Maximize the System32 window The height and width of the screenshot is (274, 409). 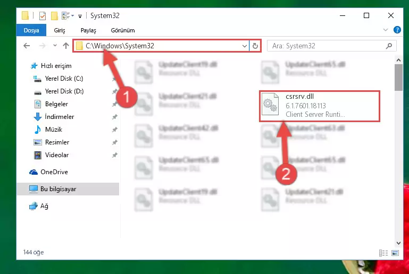366,15
